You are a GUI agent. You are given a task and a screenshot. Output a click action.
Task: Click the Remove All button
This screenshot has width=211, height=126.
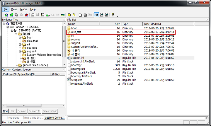click(34, 111)
